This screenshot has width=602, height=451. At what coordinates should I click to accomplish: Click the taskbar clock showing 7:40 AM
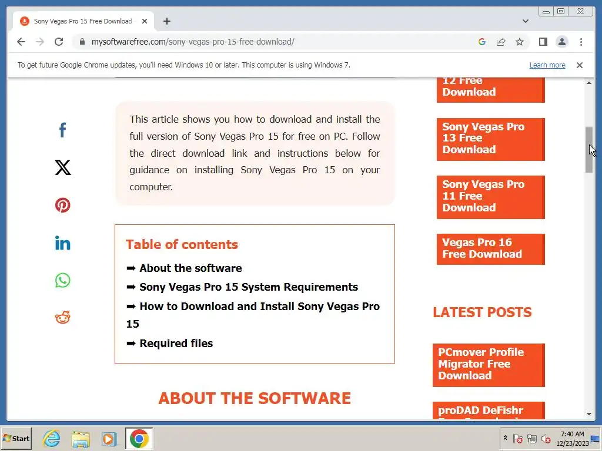[572, 438]
